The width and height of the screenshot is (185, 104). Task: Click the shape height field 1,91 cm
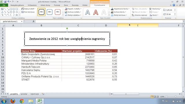click(x=170, y=10)
